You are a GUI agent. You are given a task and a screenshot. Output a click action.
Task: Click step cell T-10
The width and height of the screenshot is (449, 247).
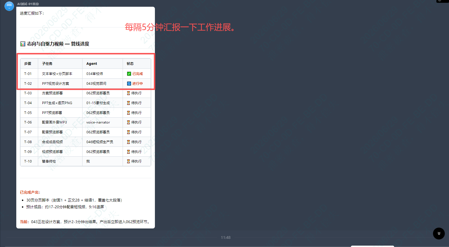[x=28, y=161]
